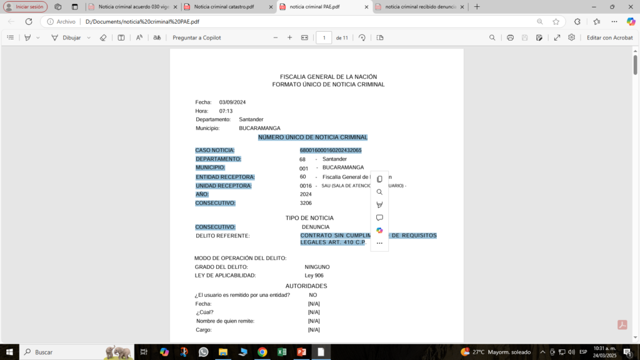640x360 pixels.
Task: Open Task View on taskbar
Action: (144, 352)
